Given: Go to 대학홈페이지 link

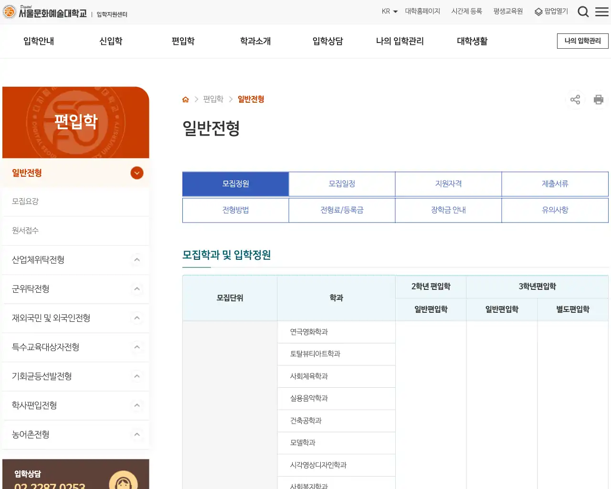Looking at the screenshot, I should coord(422,11).
